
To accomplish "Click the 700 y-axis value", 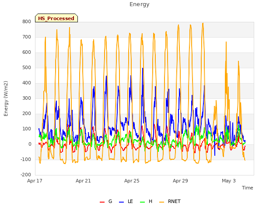I will 27,37.
